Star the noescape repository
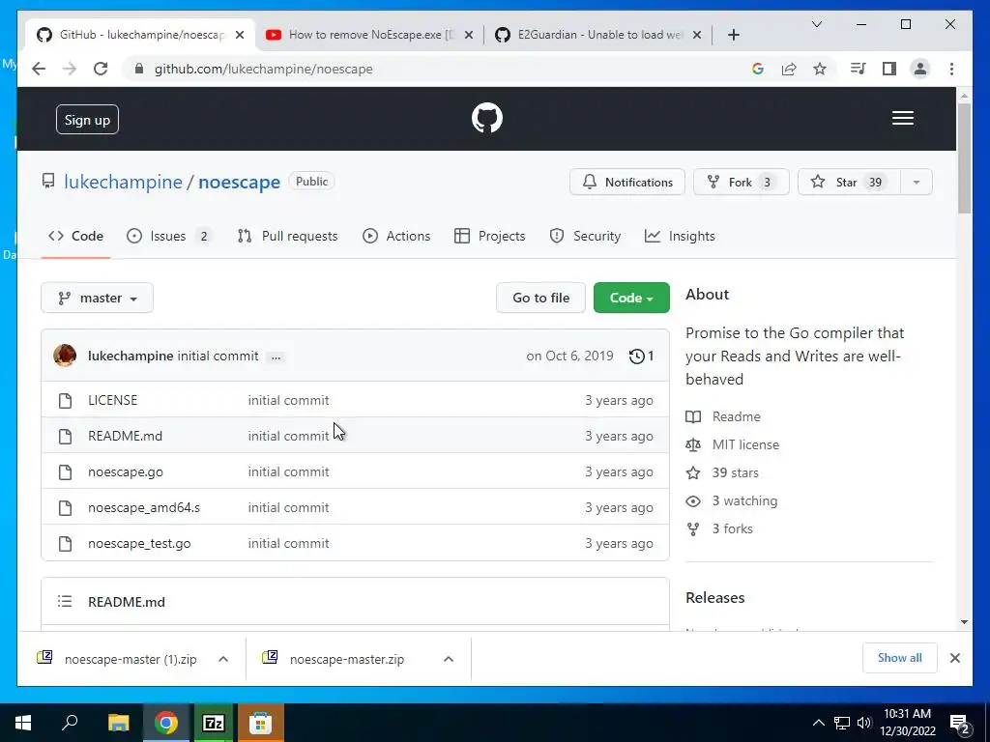 tap(850, 183)
